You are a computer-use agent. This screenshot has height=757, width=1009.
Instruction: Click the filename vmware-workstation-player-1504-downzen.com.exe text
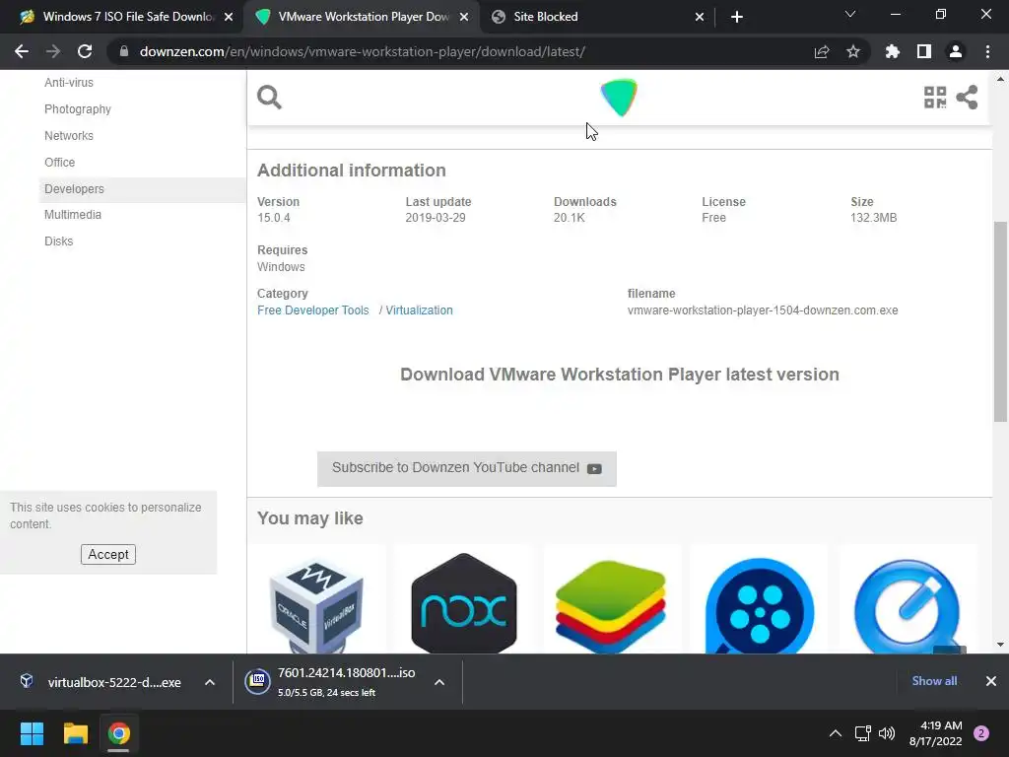[763, 310]
